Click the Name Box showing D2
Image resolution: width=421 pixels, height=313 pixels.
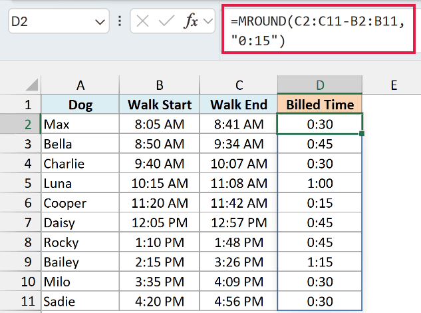(59, 21)
